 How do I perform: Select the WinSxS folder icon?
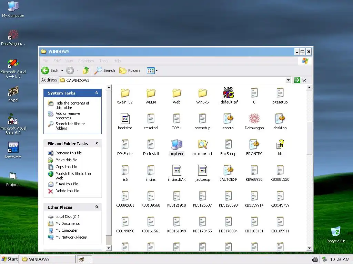203,93
